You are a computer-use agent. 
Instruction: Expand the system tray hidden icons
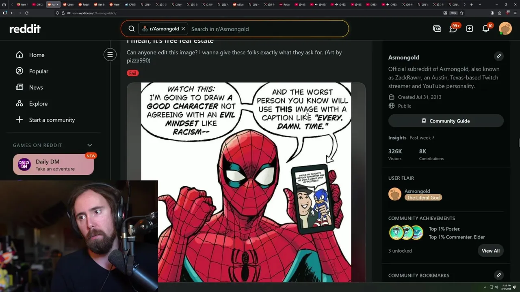coord(485,287)
